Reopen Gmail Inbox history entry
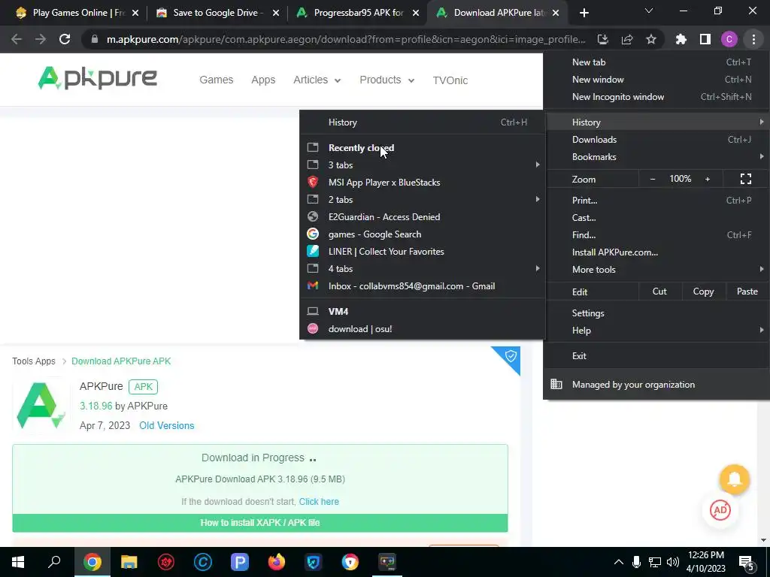 tap(423, 286)
